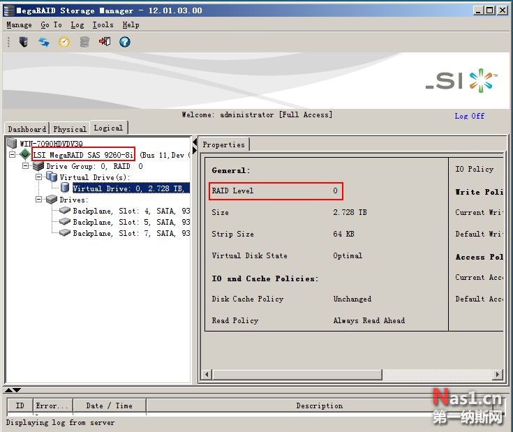
Task: Click the Virtual Drive(s) cylinders icon
Action: pyautogui.click(x=52, y=177)
